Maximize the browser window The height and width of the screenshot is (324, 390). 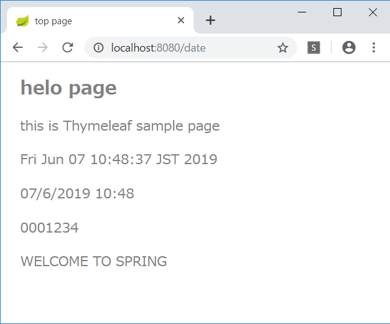(x=337, y=12)
